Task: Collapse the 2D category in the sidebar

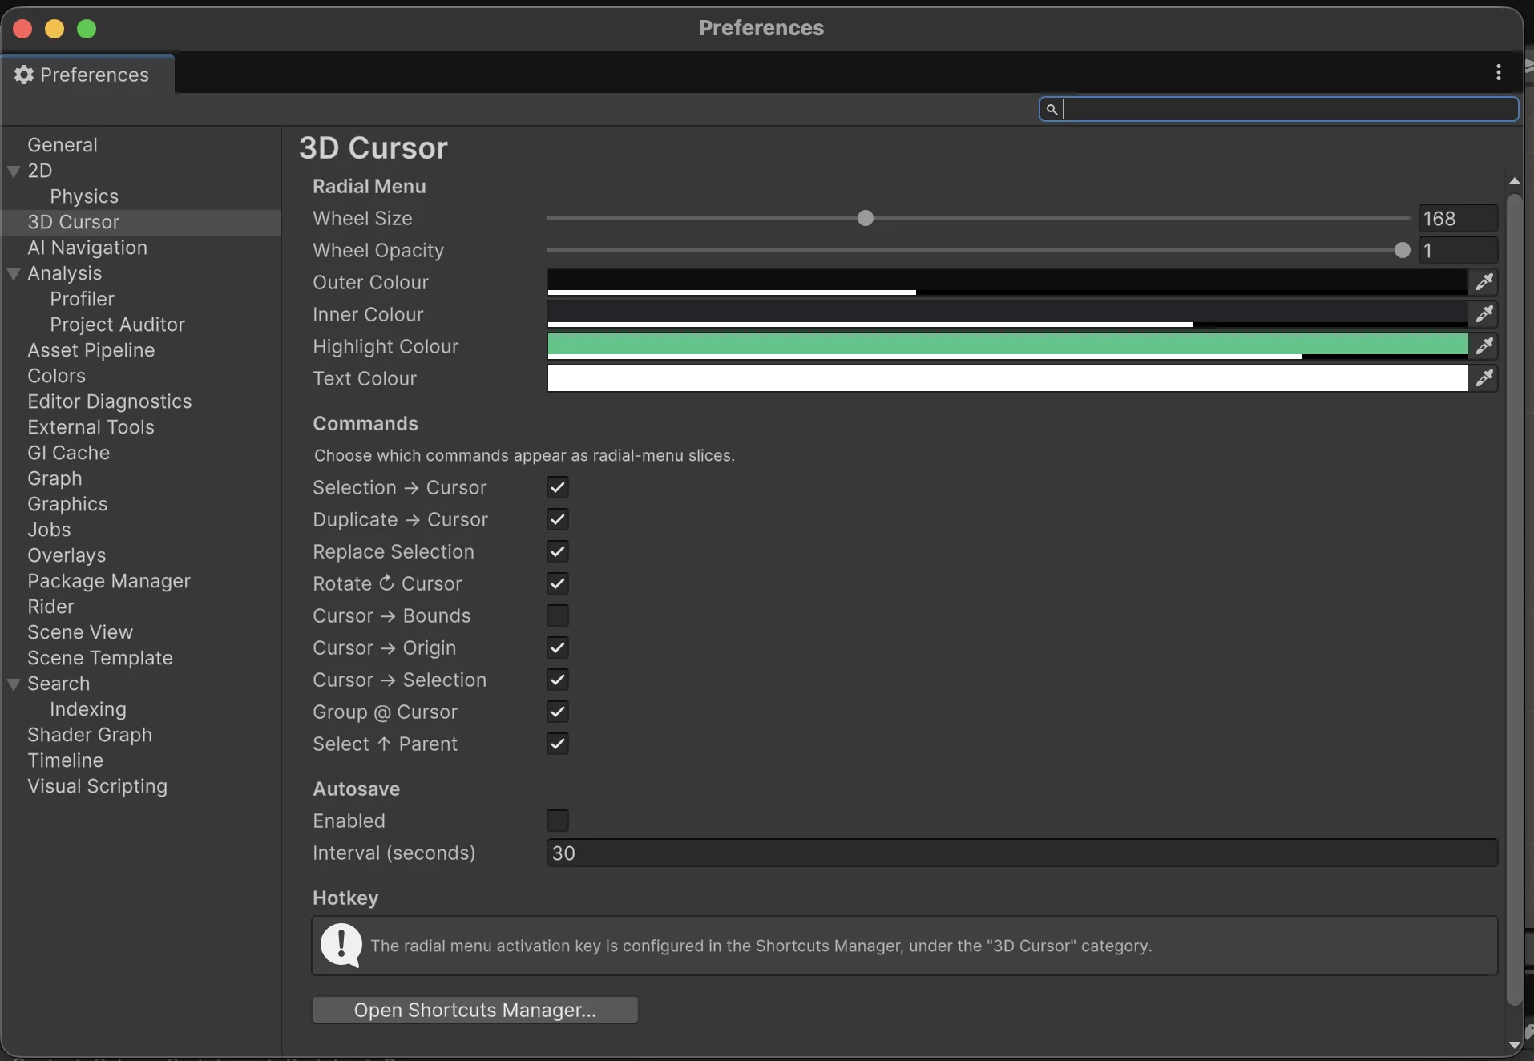Action: (x=14, y=171)
